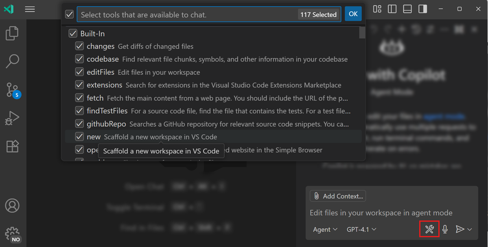
Task: Toggle the primary side bar icon
Action: 392,9
